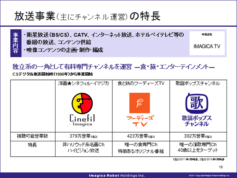Viewport: 237px width, 178px height.
Task: Click the row label '特長'
Action: [x=32, y=145]
